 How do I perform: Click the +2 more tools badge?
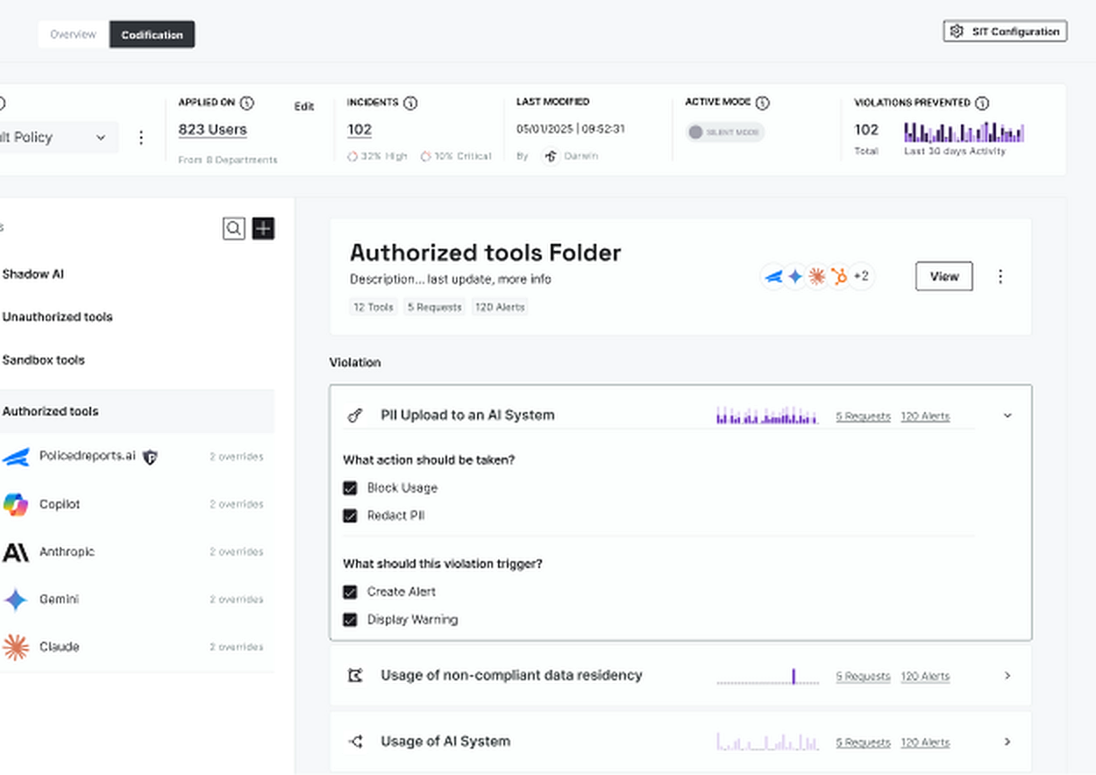tap(861, 277)
